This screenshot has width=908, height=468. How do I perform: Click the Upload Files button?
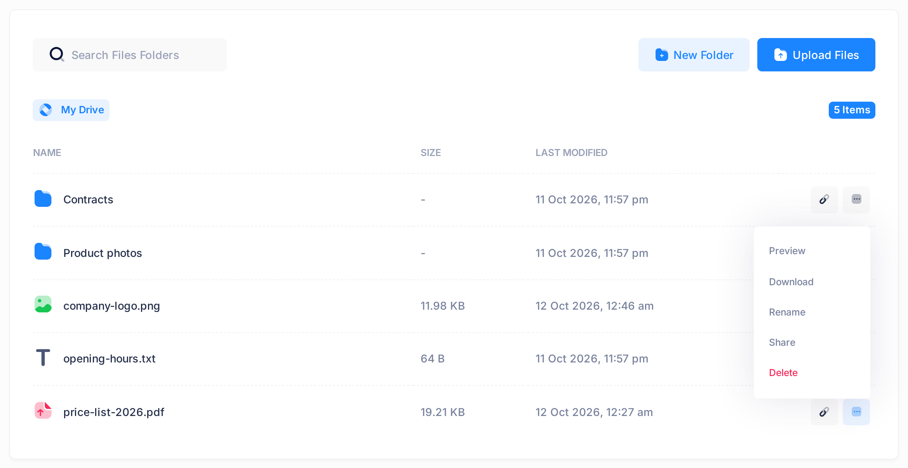pyautogui.click(x=816, y=55)
